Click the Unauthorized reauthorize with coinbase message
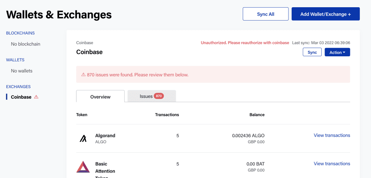 245,43
